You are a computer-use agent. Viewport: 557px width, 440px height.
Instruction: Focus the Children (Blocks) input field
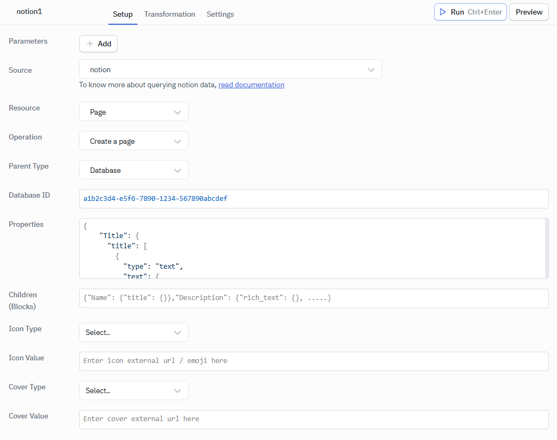(x=314, y=298)
